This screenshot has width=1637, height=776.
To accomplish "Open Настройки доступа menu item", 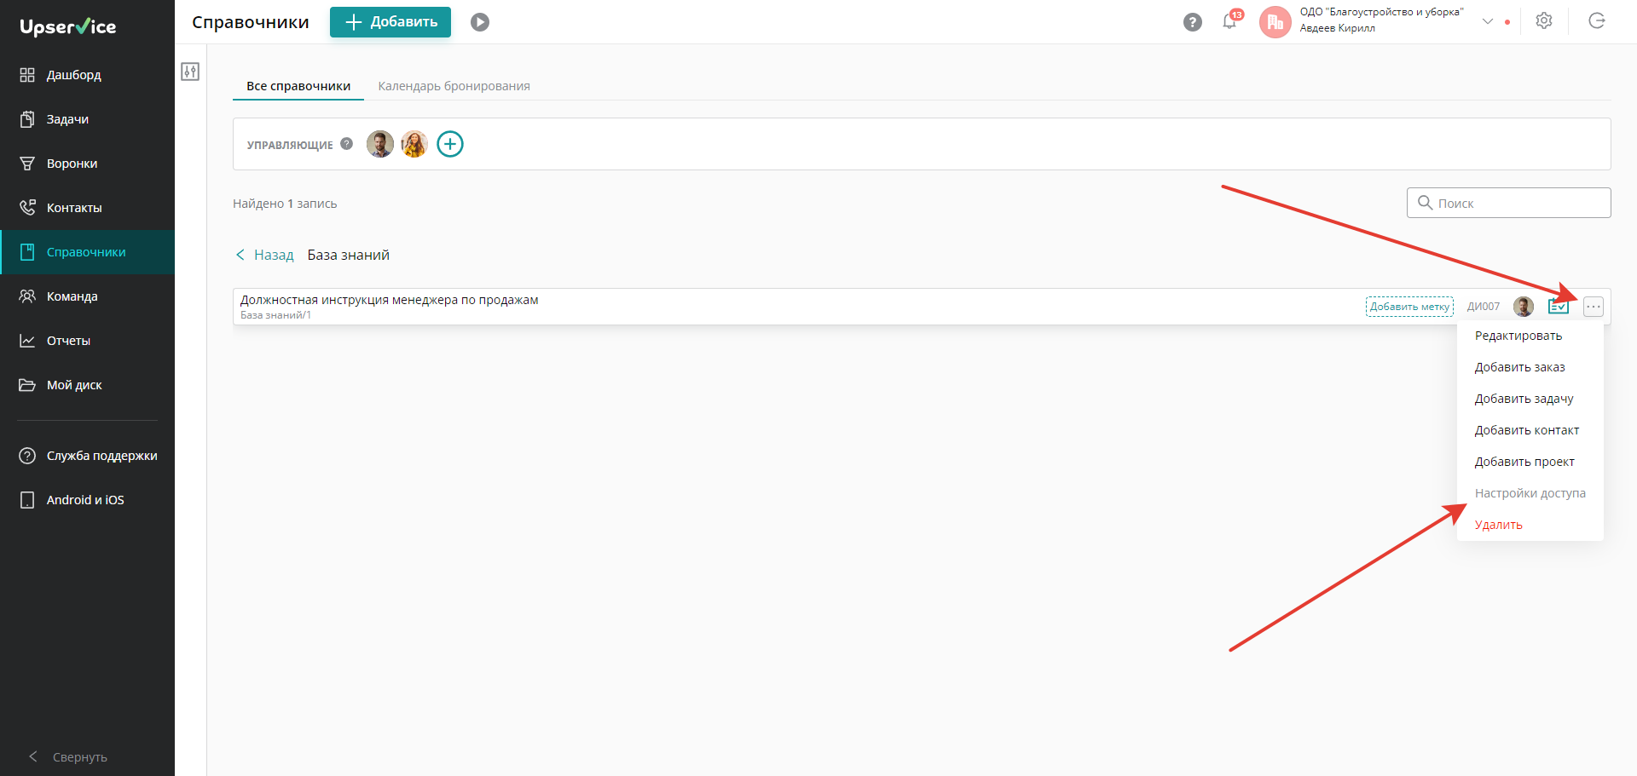I will [1530, 493].
